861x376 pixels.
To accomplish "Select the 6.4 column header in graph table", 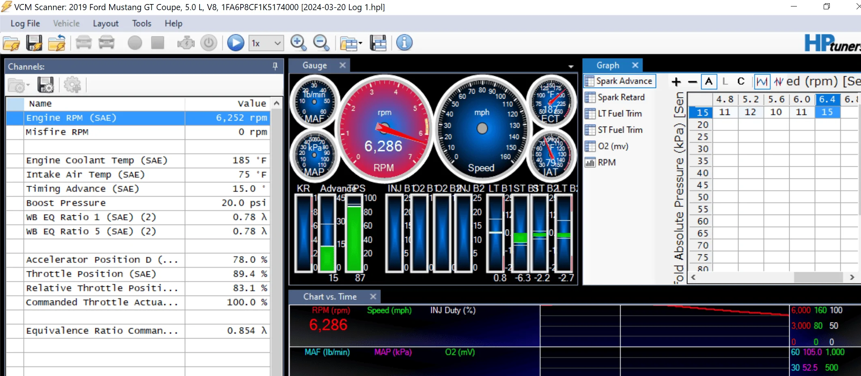I will click(827, 99).
